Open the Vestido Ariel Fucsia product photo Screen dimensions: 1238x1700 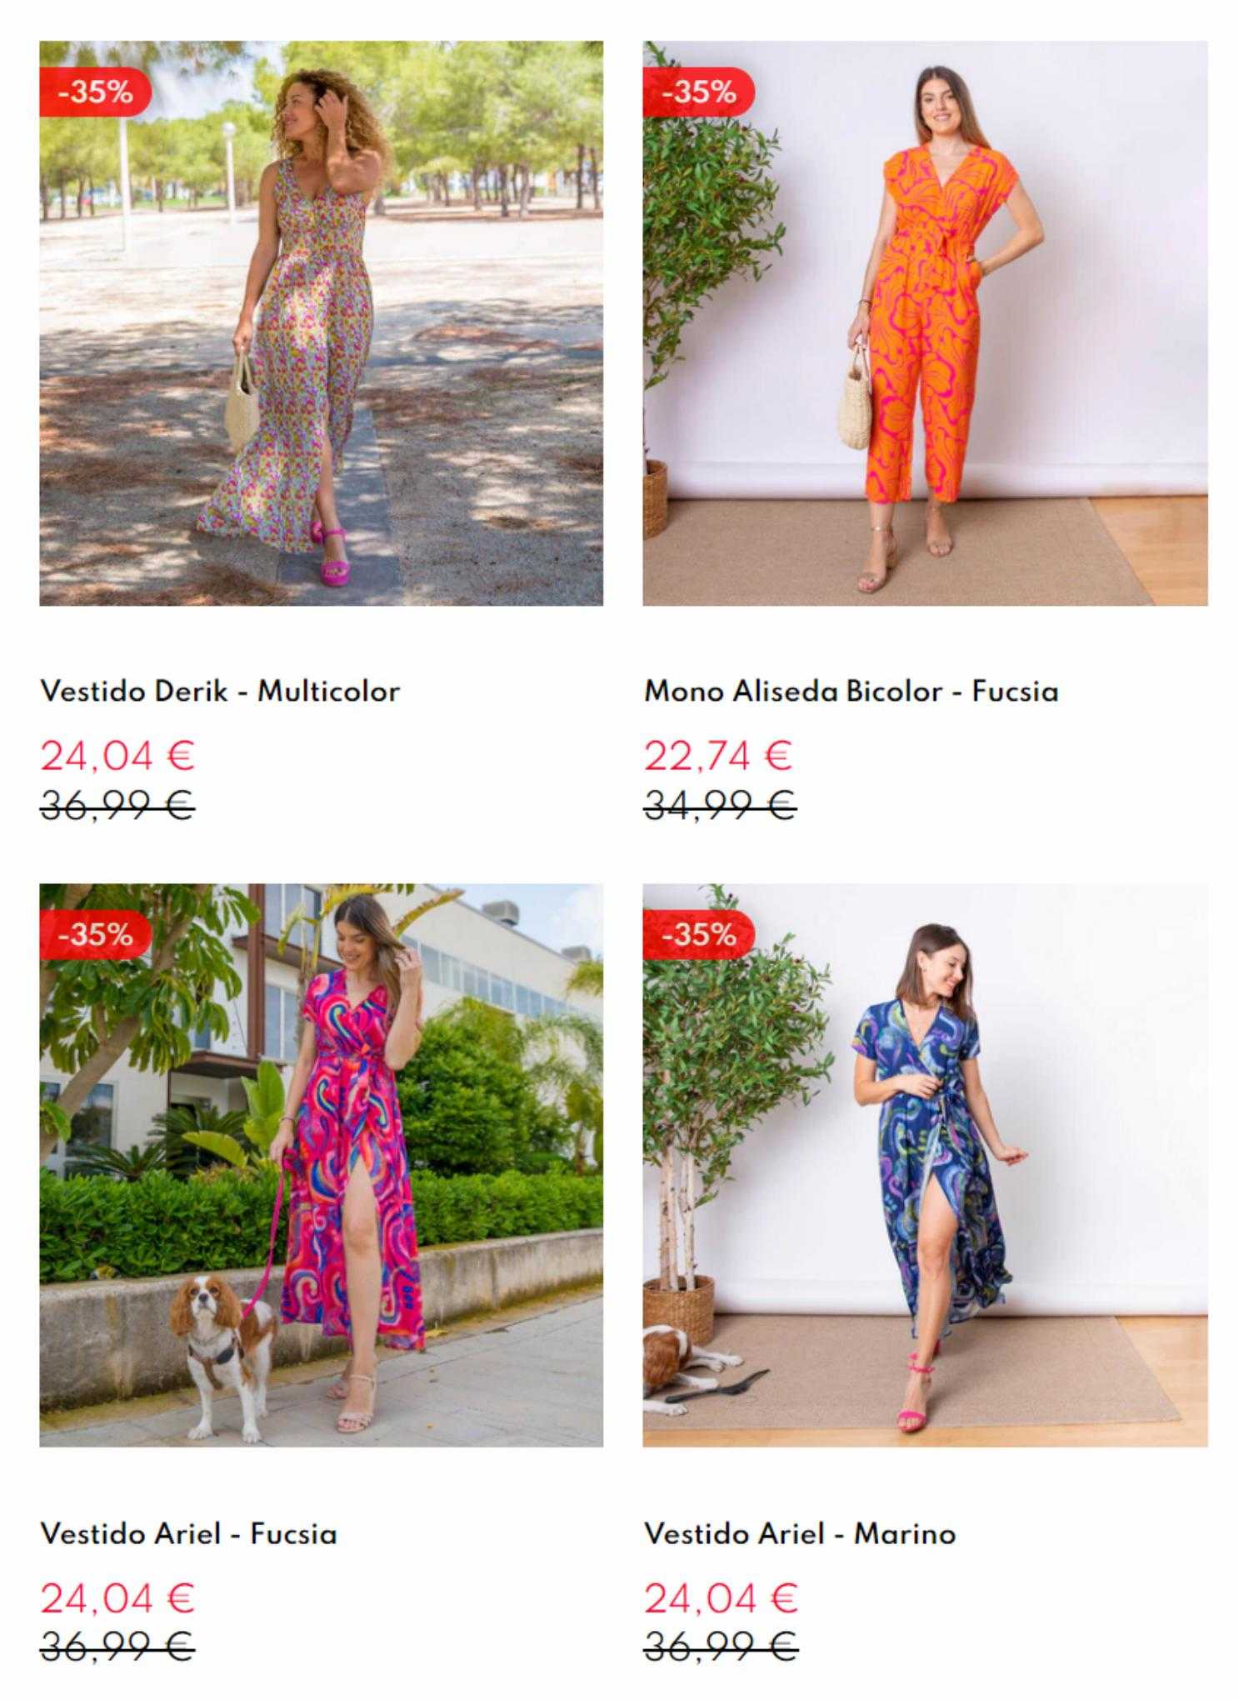[321, 1165]
